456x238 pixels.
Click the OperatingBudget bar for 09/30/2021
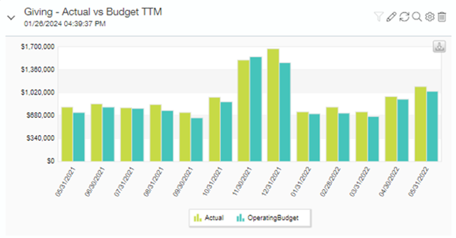click(197, 139)
